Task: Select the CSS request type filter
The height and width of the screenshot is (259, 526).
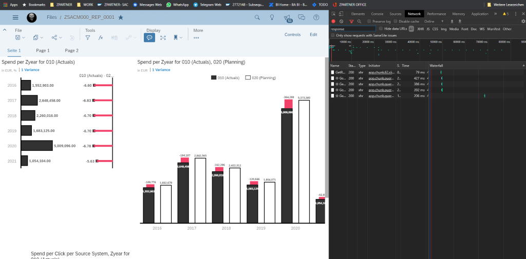Action: (435, 29)
